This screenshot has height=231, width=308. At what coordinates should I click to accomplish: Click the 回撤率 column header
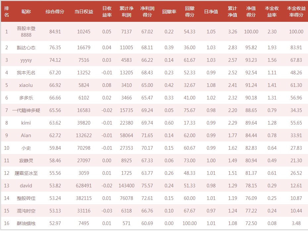(169, 12)
